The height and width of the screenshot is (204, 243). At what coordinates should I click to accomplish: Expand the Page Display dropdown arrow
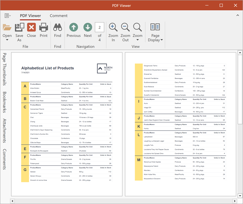pyautogui.click(x=162, y=40)
